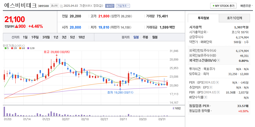Click the purple 거래량 volume legend
Screen dimensions: 255x127
click(x=177, y=108)
